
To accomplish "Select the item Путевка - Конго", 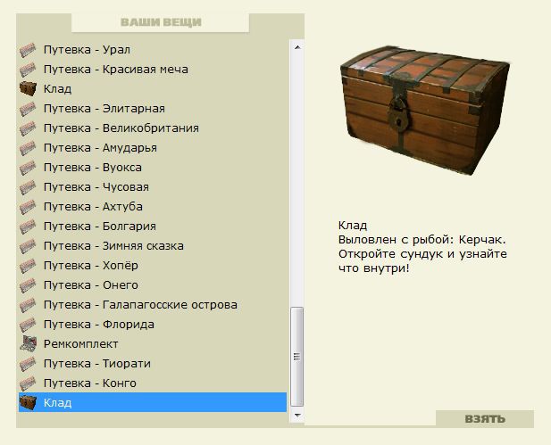I will [x=90, y=383].
